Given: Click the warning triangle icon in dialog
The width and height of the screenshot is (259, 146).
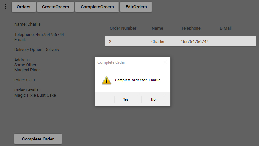Looking at the screenshot, I should (x=107, y=80).
